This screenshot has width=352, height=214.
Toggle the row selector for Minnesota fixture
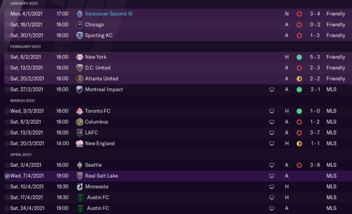[x=7, y=187]
